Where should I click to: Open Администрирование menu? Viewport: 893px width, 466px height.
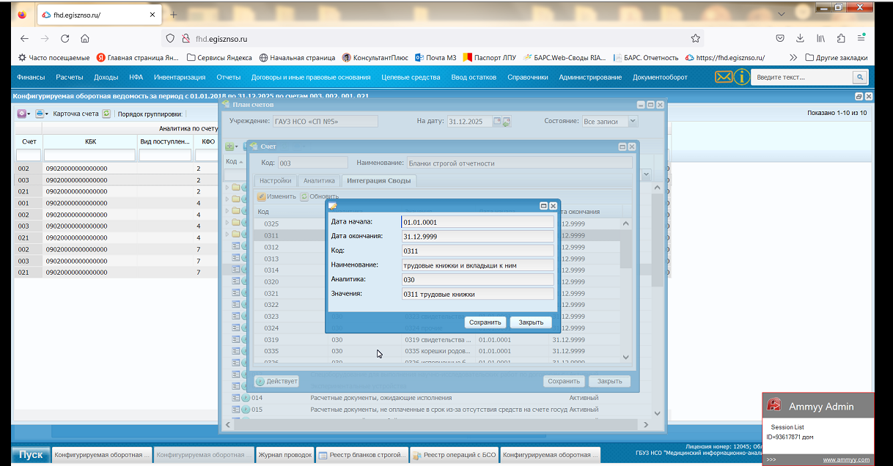590,77
